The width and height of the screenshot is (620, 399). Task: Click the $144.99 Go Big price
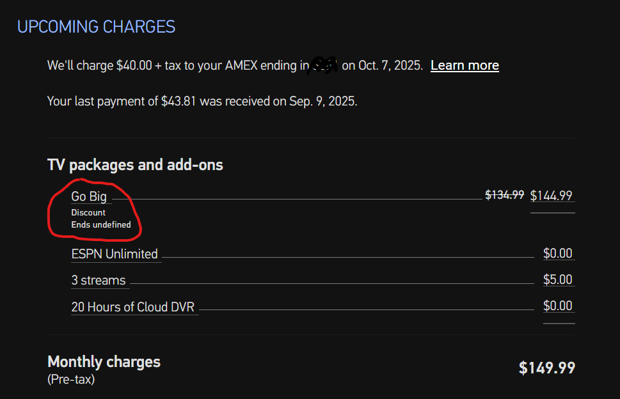(x=552, y=196)
